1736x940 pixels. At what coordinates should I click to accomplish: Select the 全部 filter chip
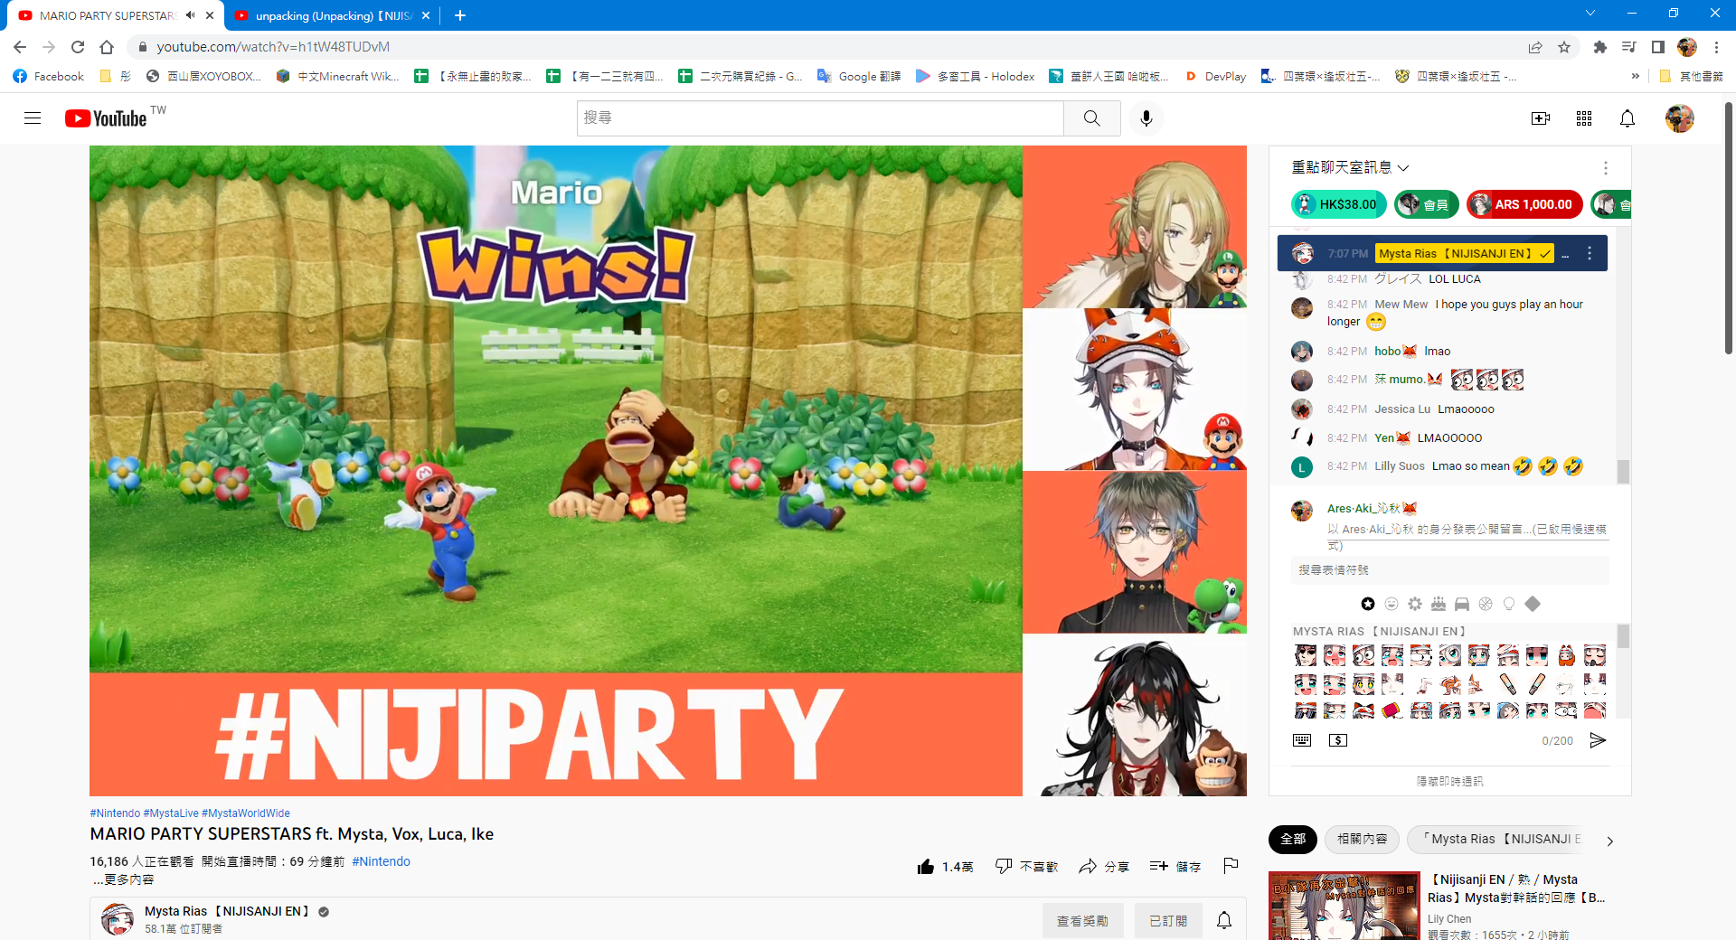coord(1293,840)
